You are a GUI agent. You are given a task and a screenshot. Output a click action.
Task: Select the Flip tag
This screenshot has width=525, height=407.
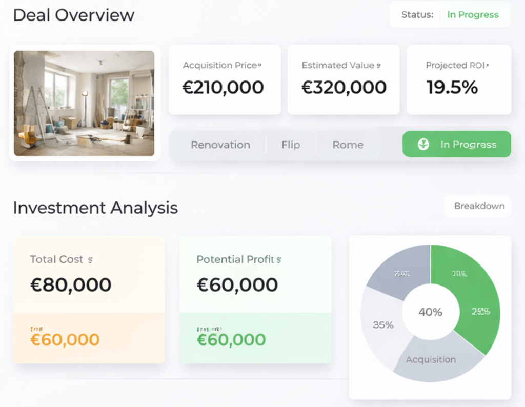point(291,145)
